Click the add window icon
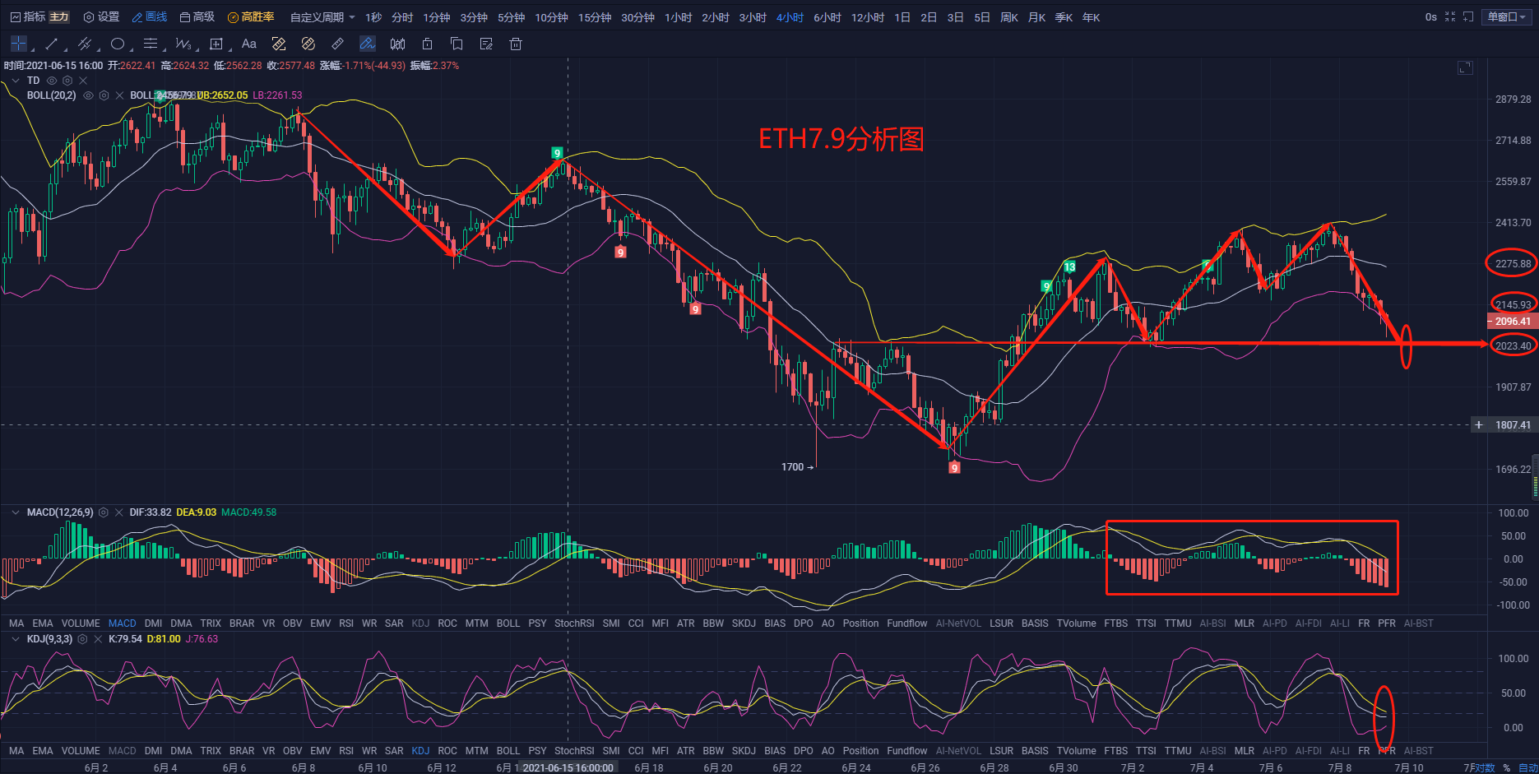1539x774 pixels. tap(1468, 16)
